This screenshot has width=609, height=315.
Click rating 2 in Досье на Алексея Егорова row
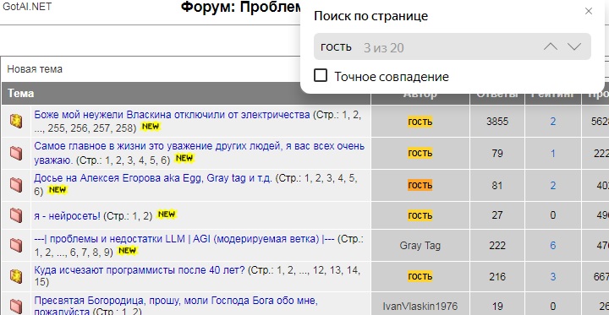552,186
